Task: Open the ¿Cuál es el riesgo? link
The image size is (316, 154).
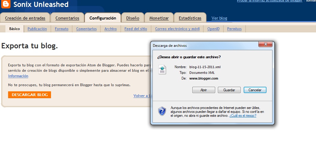Action: point(243,116)
